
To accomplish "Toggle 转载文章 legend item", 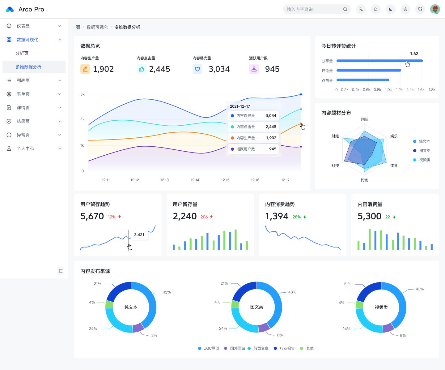I will click(258, 348).
